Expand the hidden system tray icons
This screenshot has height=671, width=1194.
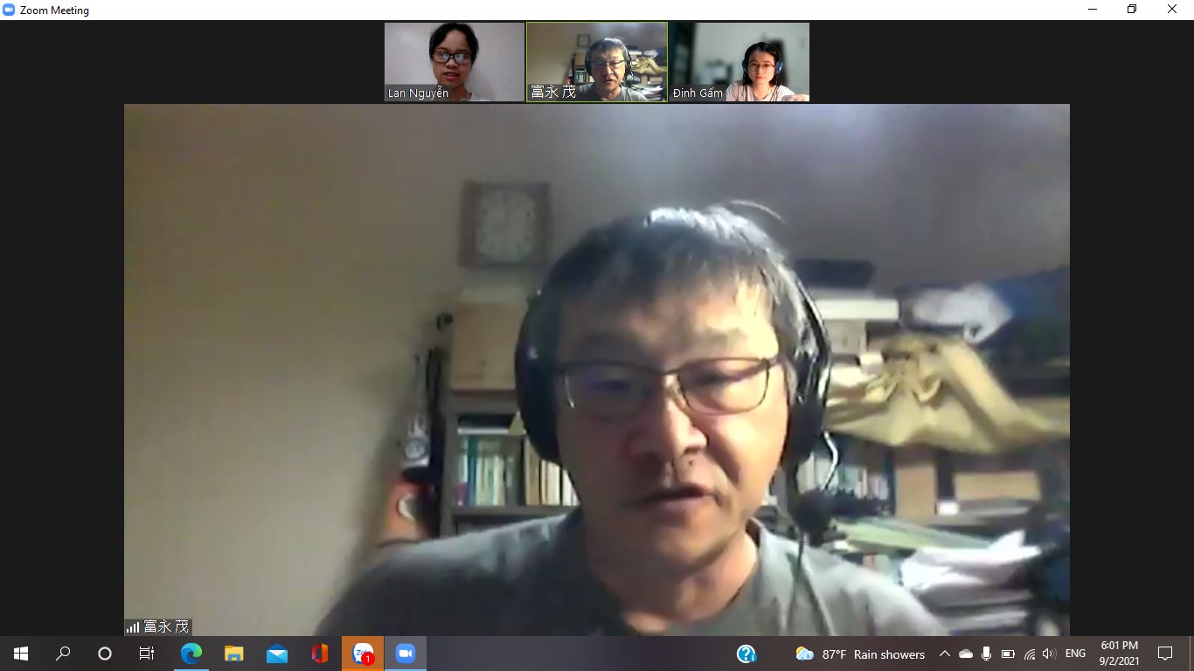[x=945, y=654]
